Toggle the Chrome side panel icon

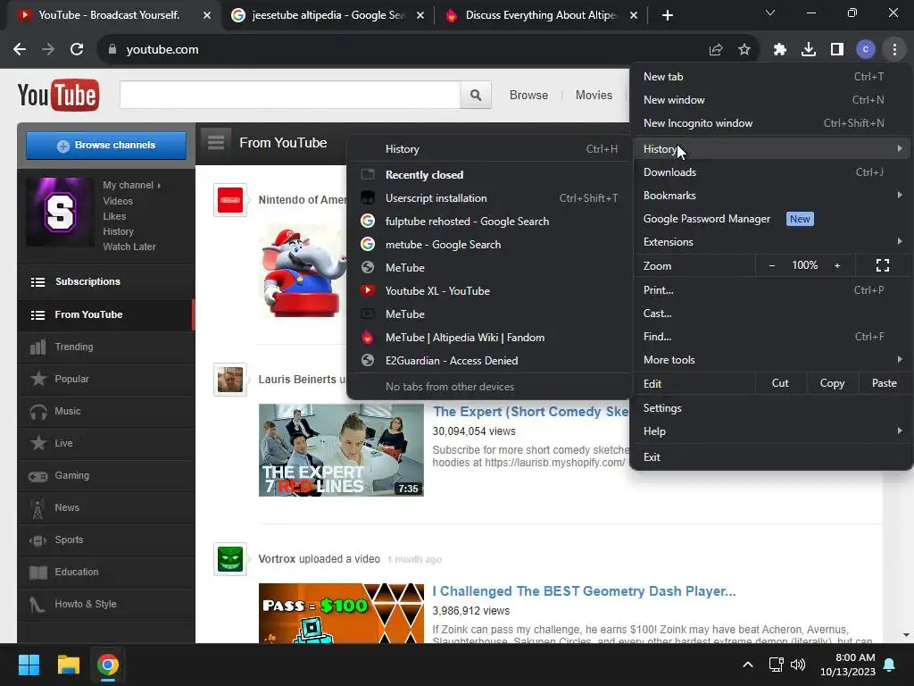tap(837, 50)
